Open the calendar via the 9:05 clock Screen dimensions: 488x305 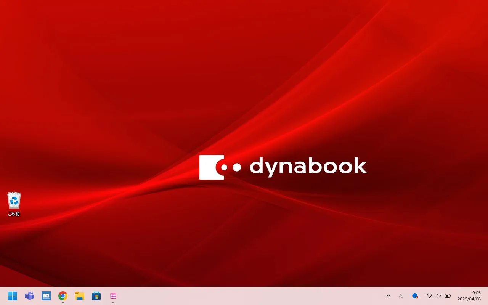point(476,293)
